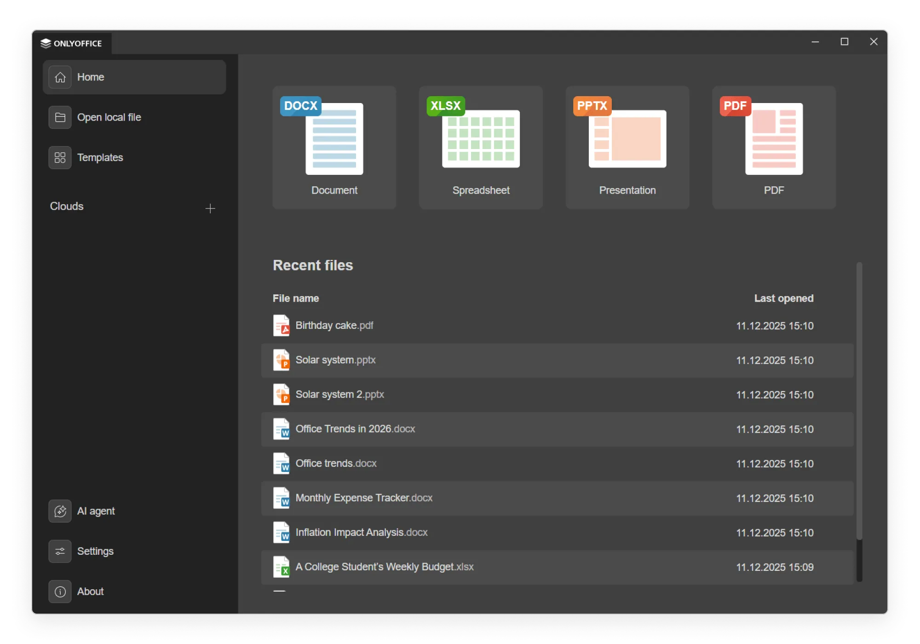The height and width of the screenshot is (644, 920).
Task: Click the 15:09 date of Weekly Budget.xlsx
Action: point(775,567)
